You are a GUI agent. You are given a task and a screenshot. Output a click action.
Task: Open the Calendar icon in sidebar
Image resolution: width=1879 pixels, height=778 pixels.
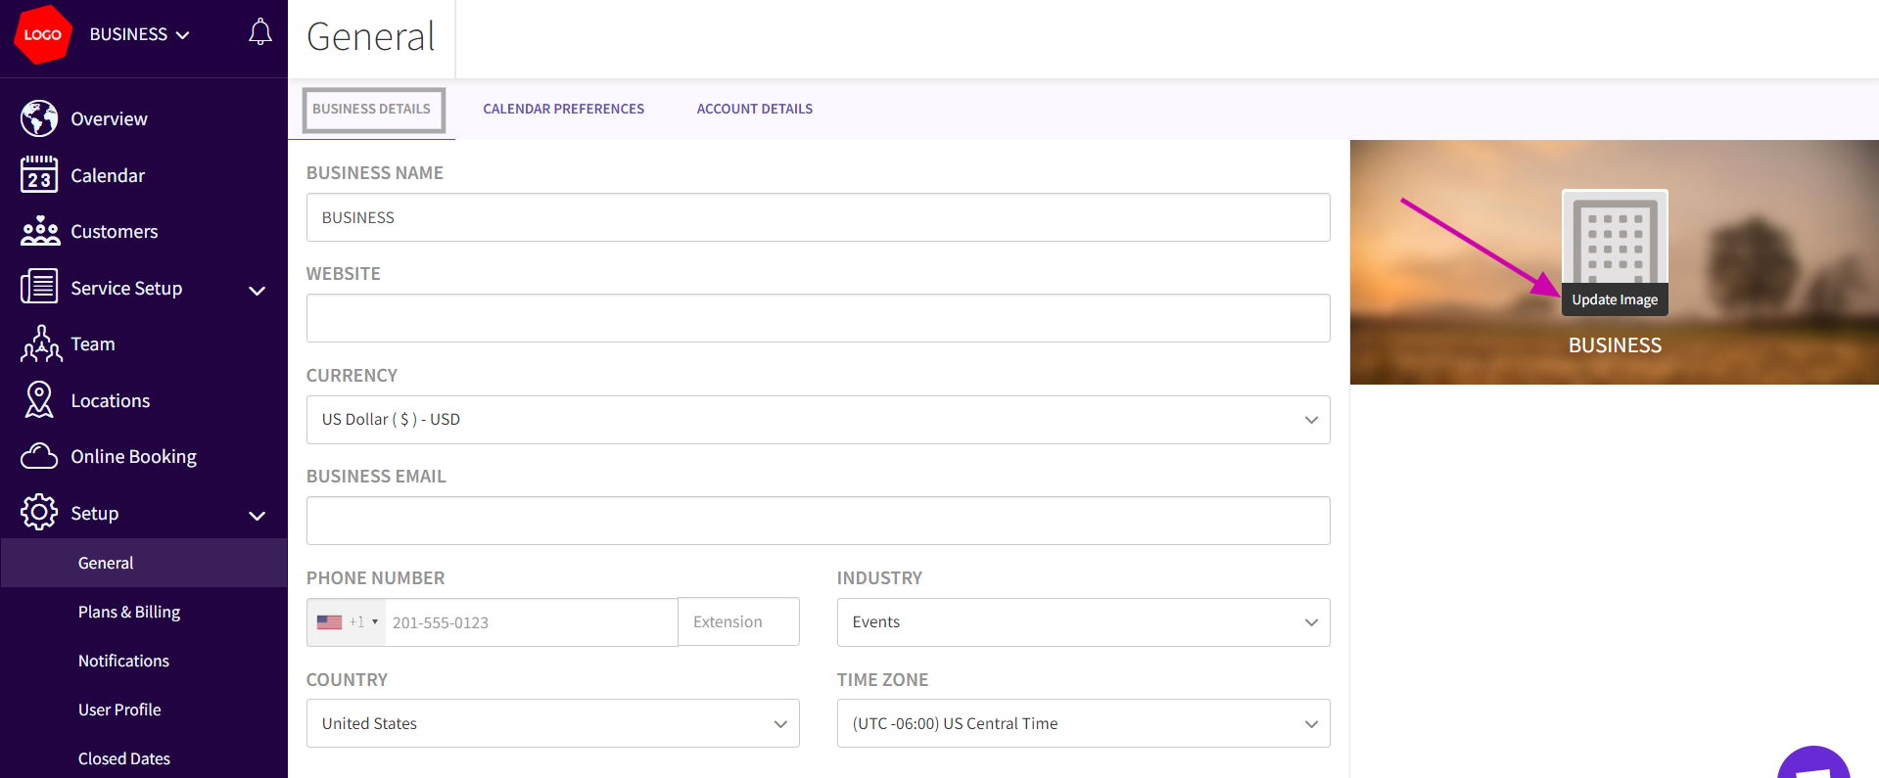point(39,175)
